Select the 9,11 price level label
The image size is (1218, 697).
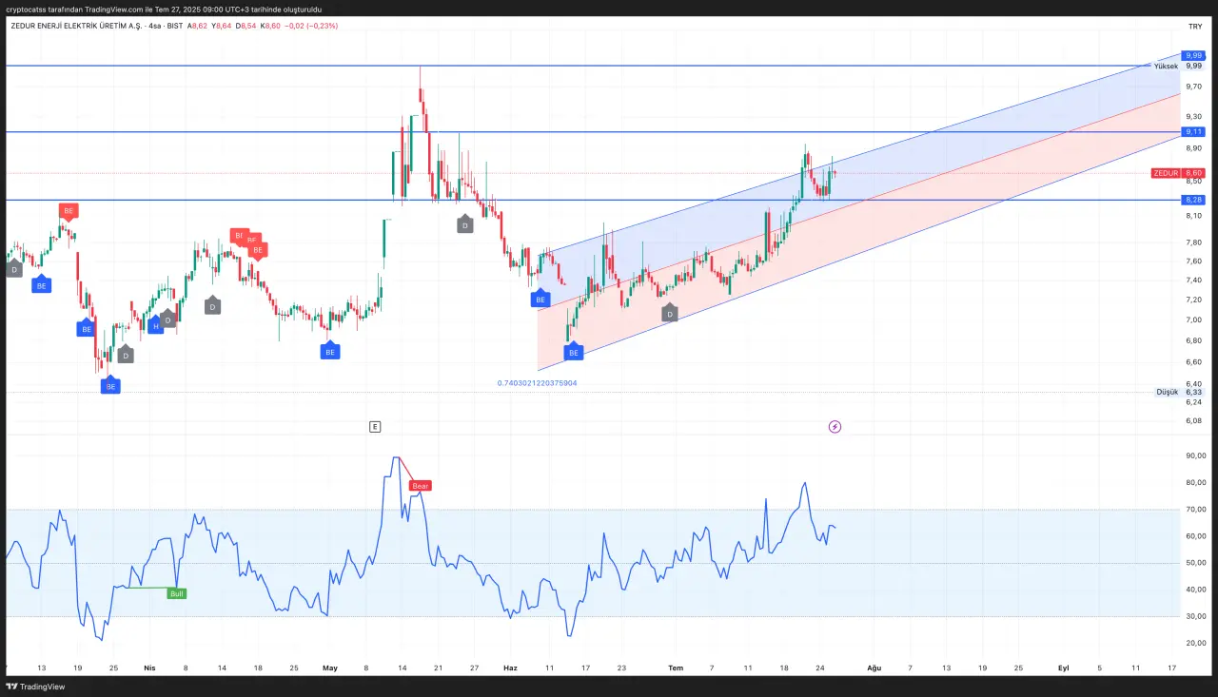click(x=1193, y=131)
